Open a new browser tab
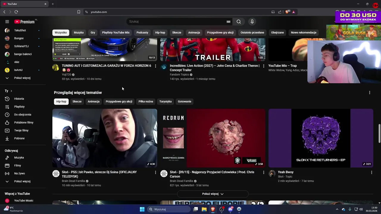Viewport: 381px width, 214px height. click(53, 4)
